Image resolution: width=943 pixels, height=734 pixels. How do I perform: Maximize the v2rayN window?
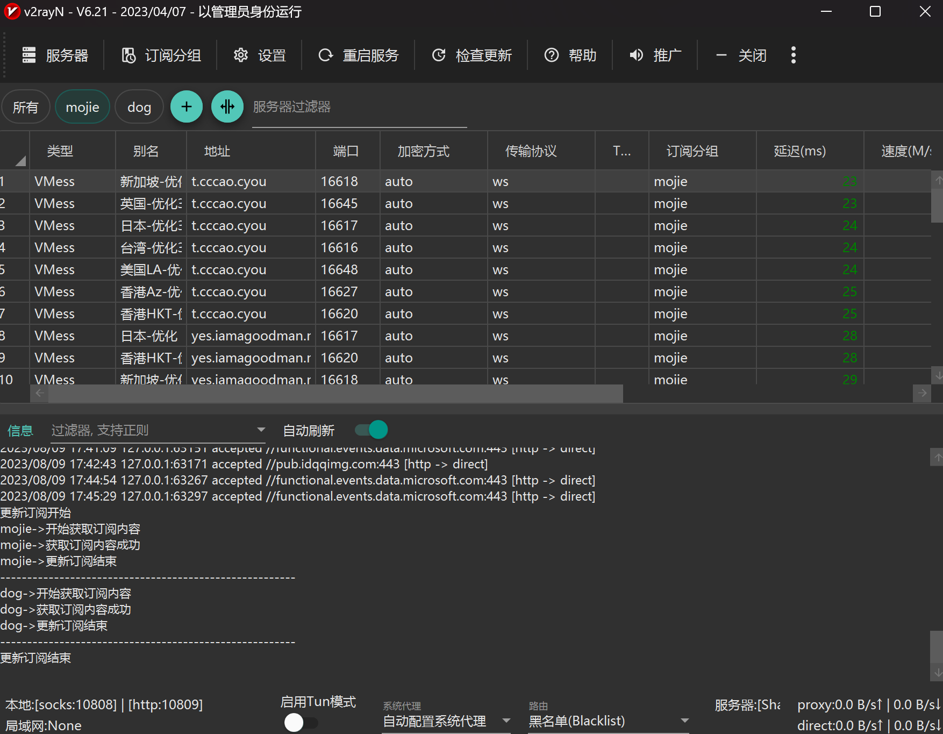[x=875, y=11]
